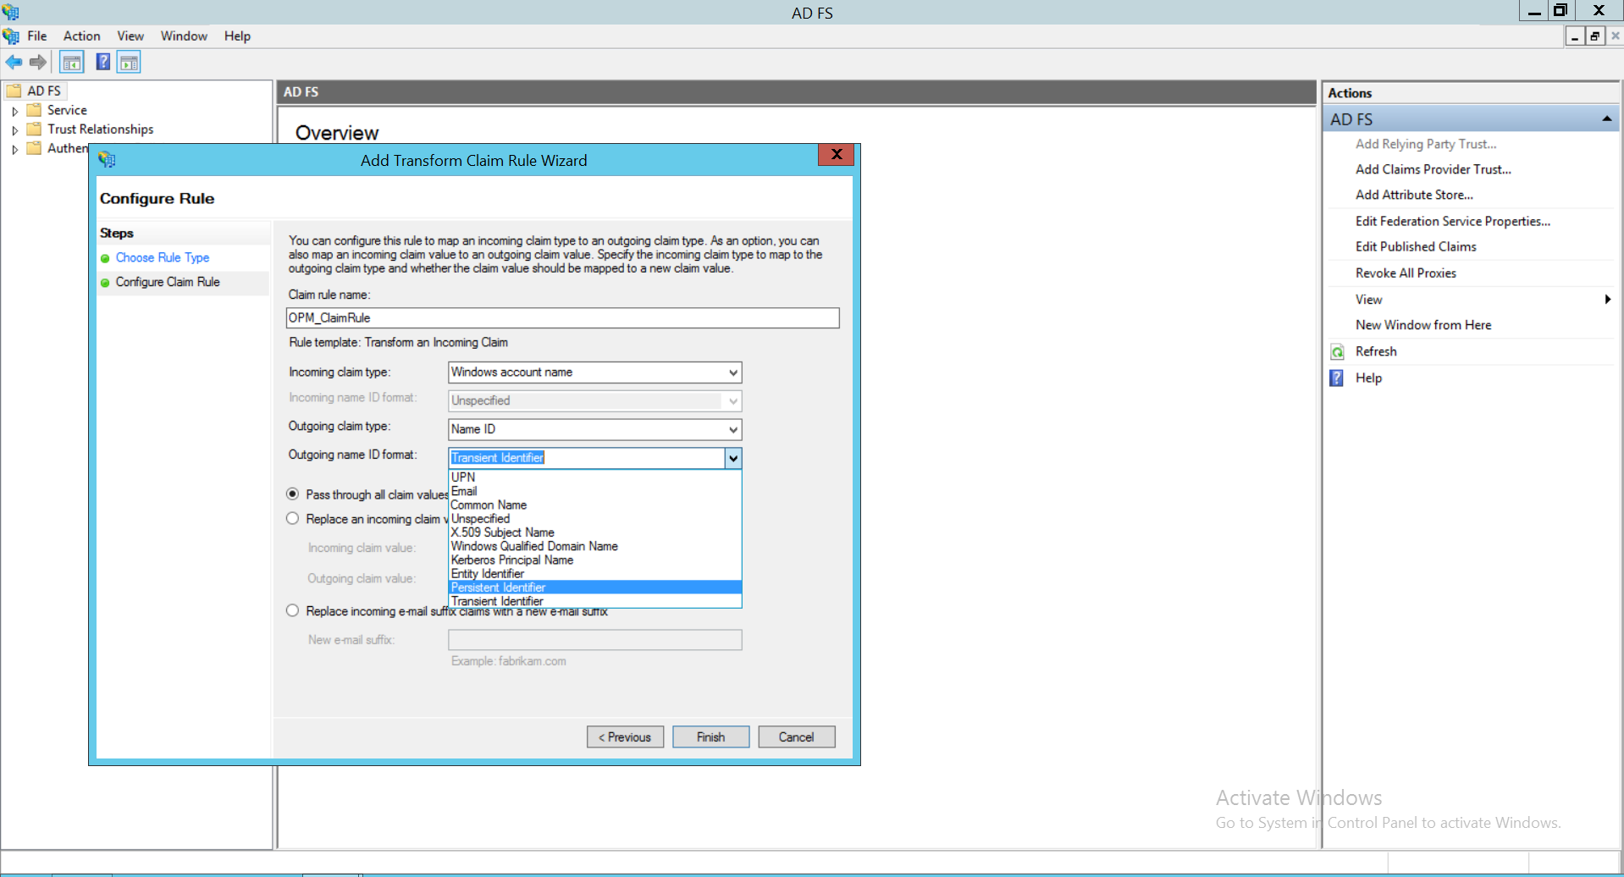Click the back navigation arrow icon
1624x877 pixels.
14,61
